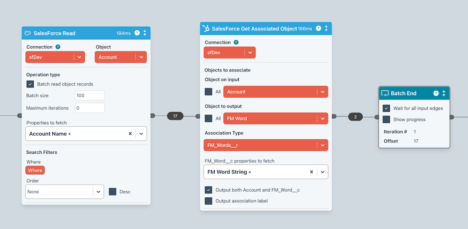
Task: Open help for the Batch End node
Action: click(436, 93)
